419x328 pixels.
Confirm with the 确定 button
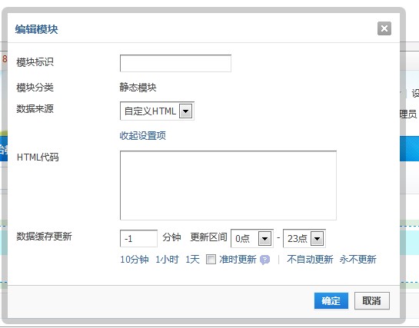tap(331, 301)
